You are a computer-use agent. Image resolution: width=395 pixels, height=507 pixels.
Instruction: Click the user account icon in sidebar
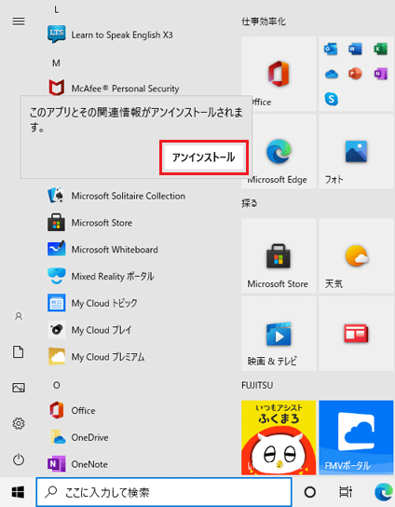pyautogui.click(x=19, y=316)
